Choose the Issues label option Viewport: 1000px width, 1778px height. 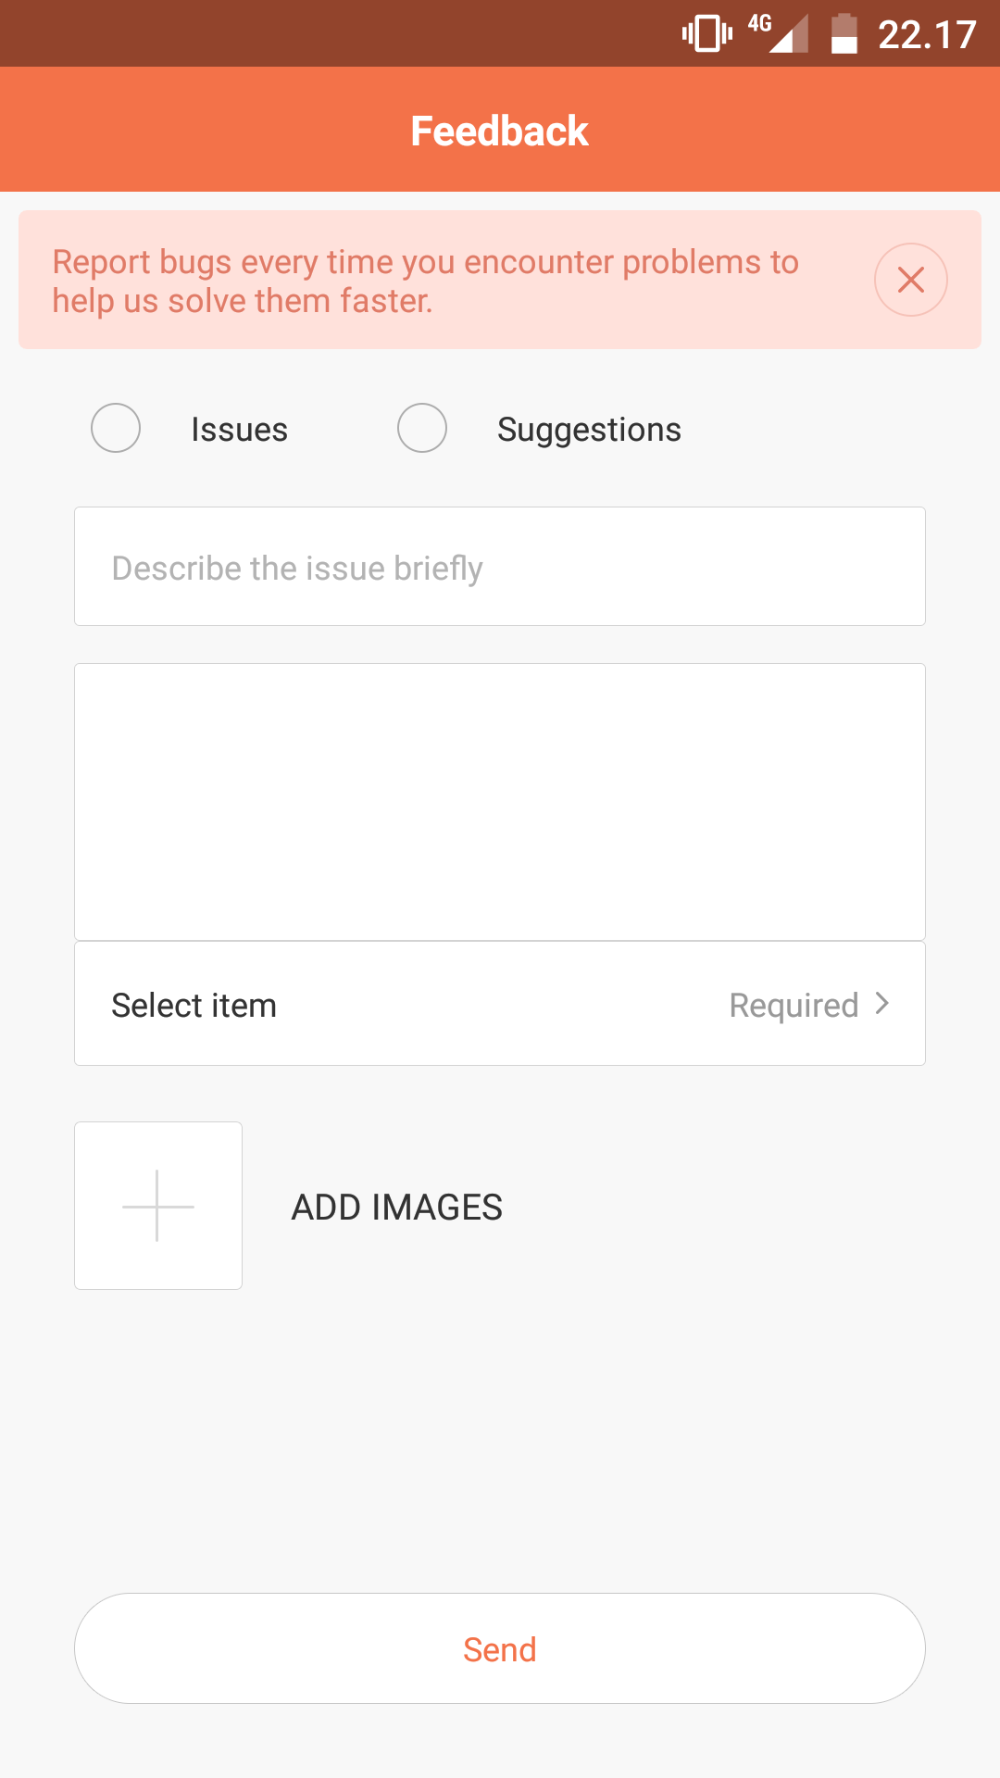(x=239, y=430)
